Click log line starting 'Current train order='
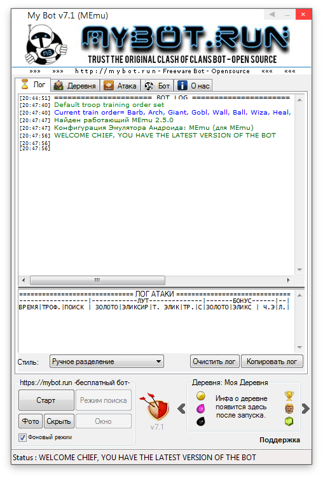This screenshot has height=478, width=323. coord(172,113)
